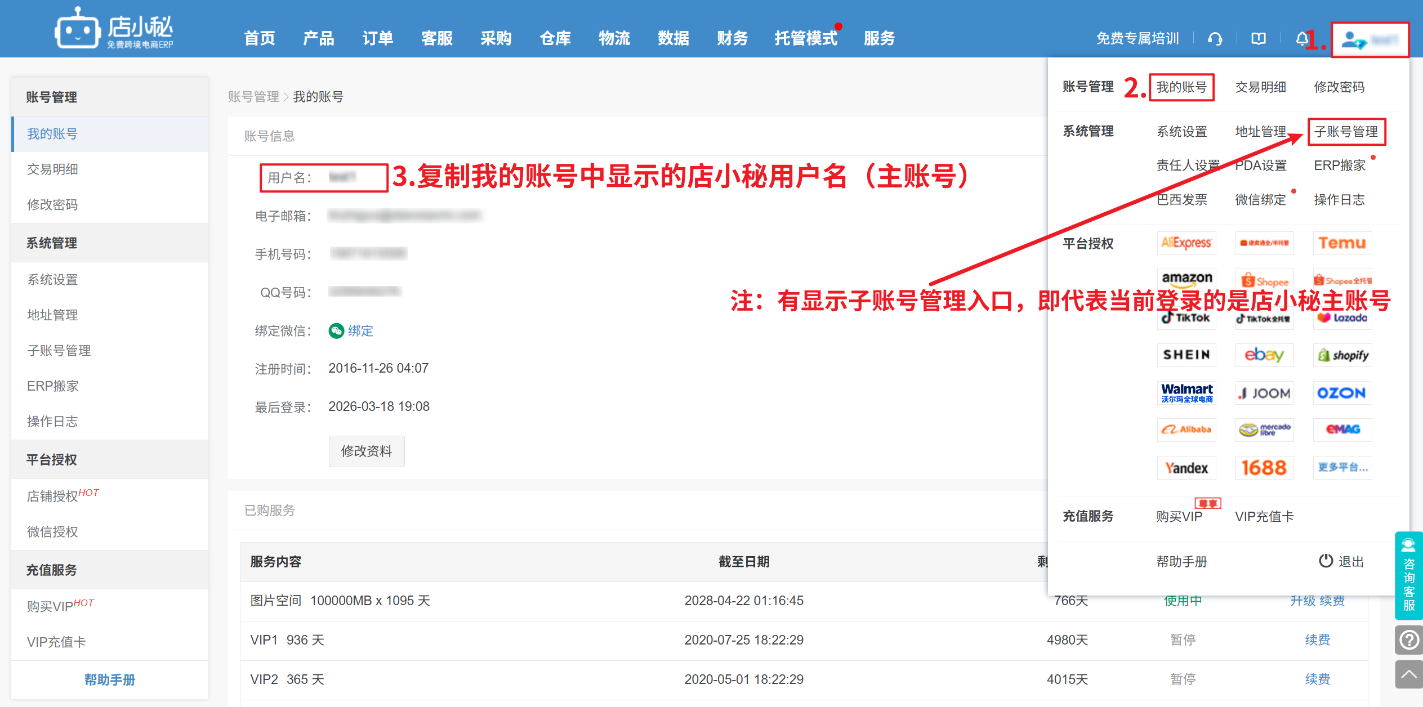The image size is (1423, 707).
Task: Open the book manual icon in header
Action: 1258,38
